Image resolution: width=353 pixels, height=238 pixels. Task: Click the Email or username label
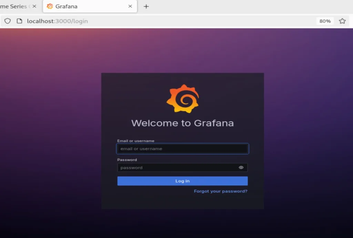tap(135, 141)
